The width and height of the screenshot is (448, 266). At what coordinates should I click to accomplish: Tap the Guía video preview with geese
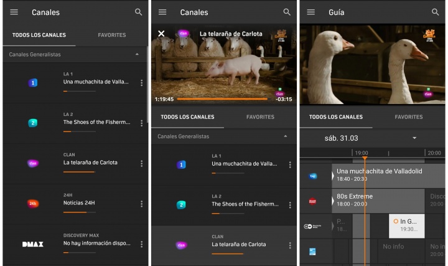372,64
